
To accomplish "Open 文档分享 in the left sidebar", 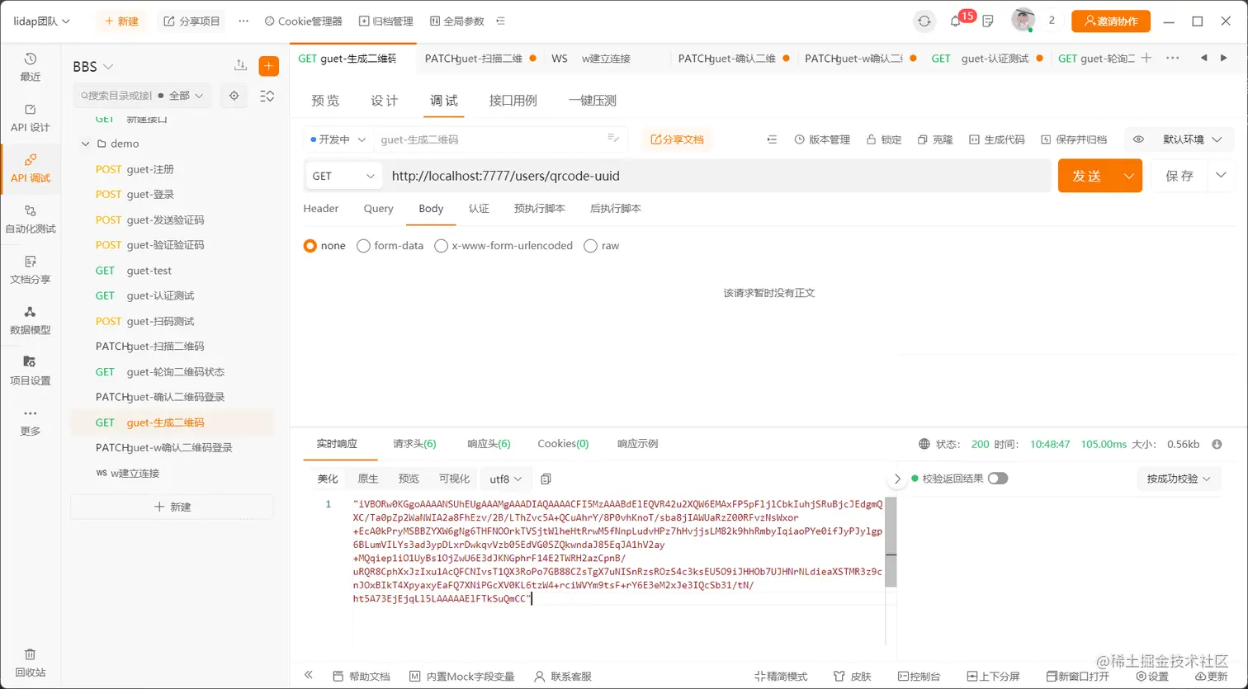I will 31,270.
